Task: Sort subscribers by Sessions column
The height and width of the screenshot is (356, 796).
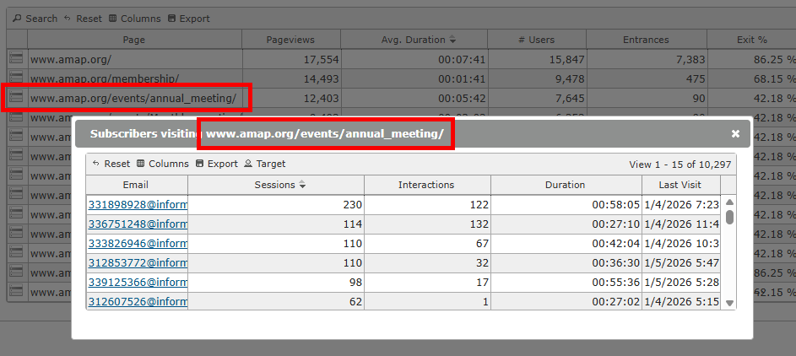Action: click(275, 185)
